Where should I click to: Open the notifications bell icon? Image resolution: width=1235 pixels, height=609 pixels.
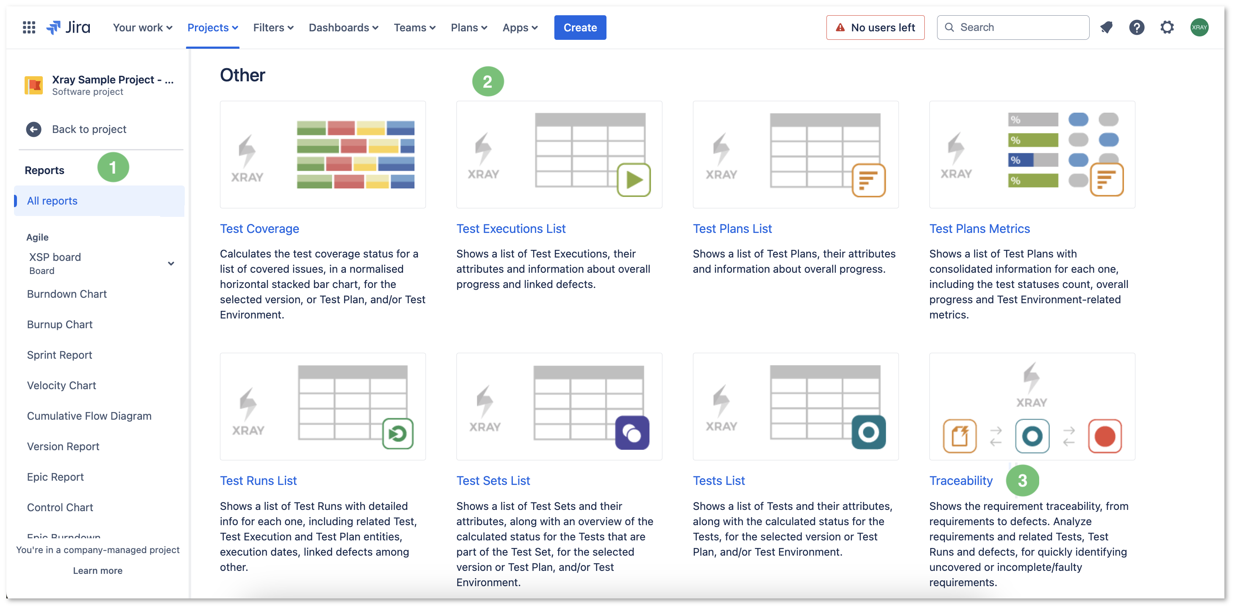coord(1107,27)
